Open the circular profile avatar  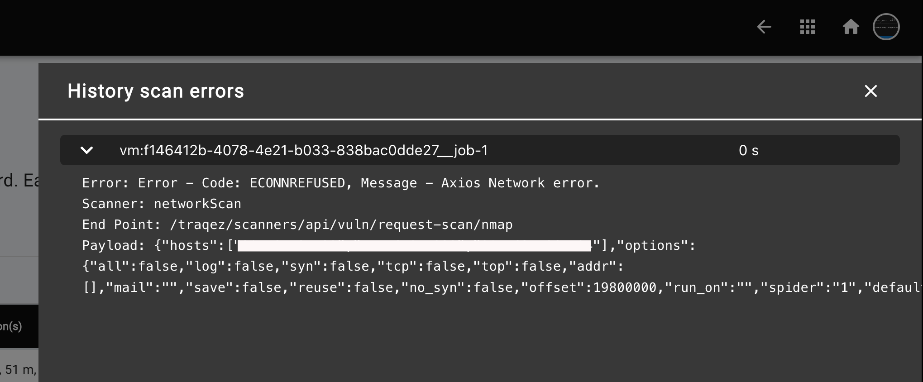(x=886, y=27)
